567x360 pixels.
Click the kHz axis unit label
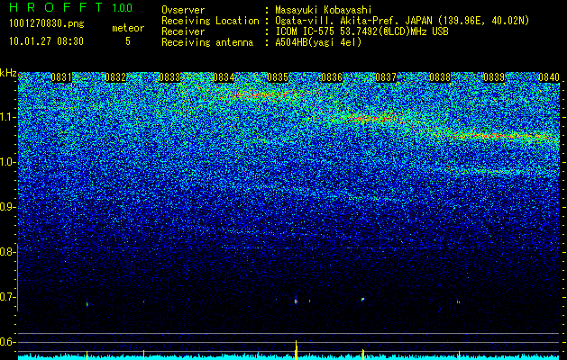pyautogui.click(x=8, y=73)
